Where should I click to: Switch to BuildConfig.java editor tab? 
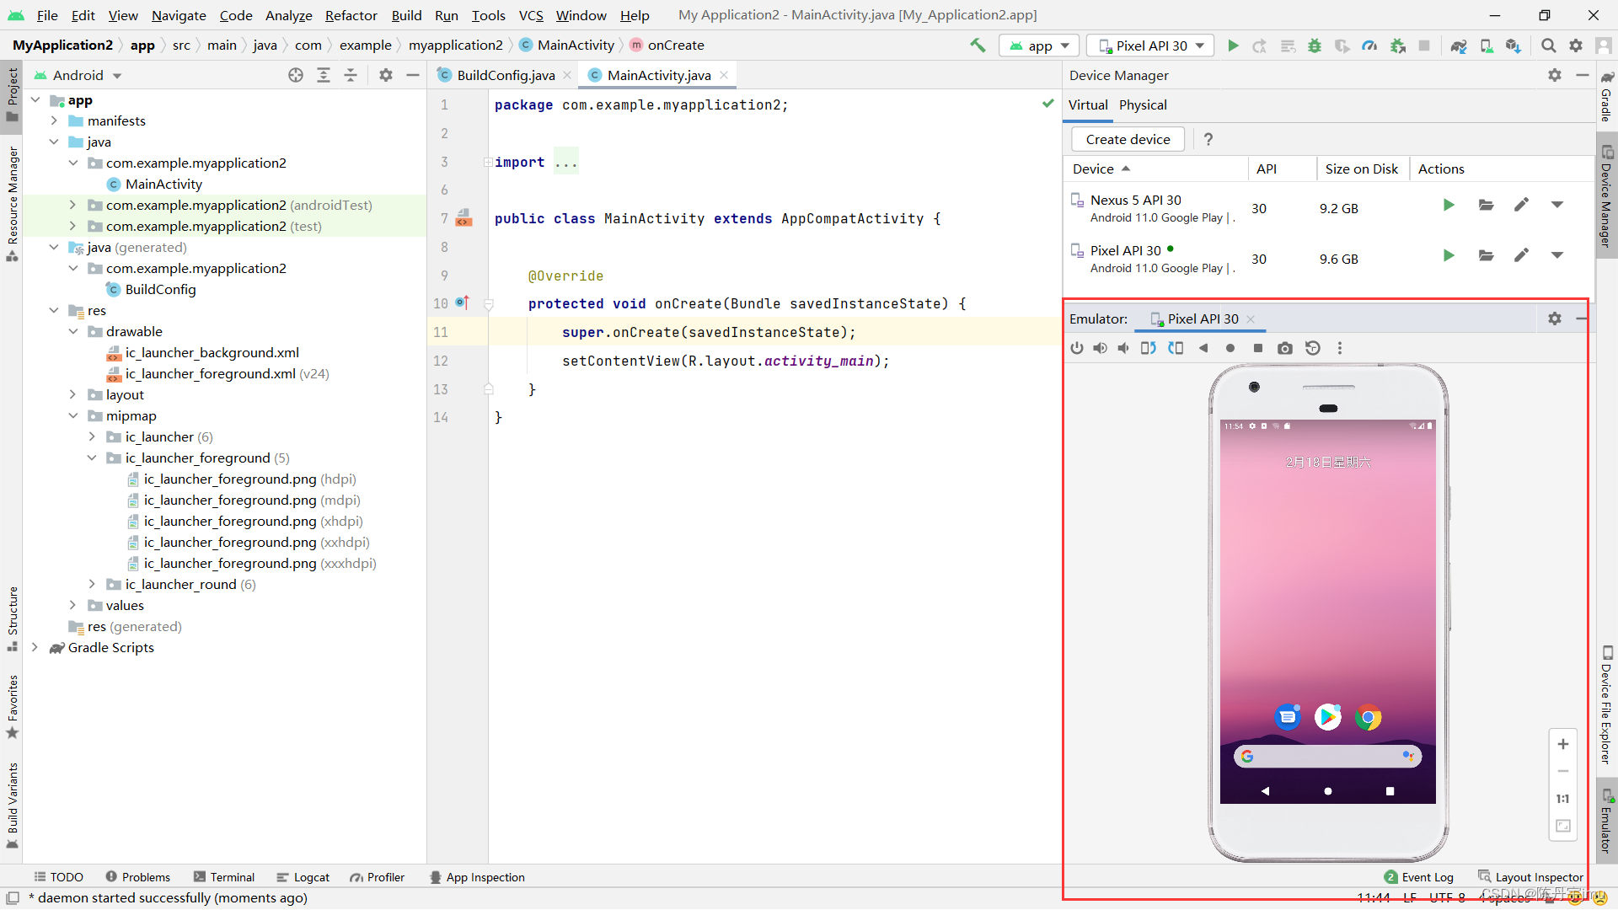coord(505,75)
